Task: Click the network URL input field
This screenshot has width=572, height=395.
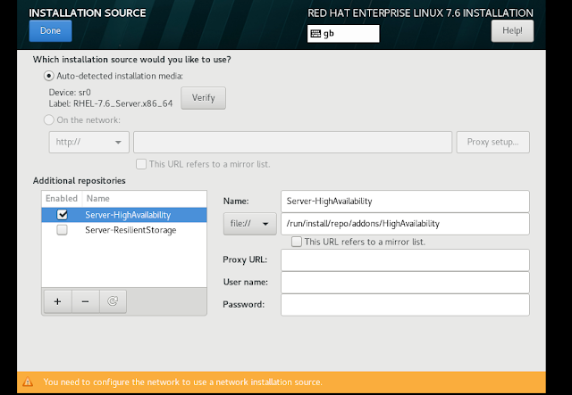Action: [x=292, y=142]
